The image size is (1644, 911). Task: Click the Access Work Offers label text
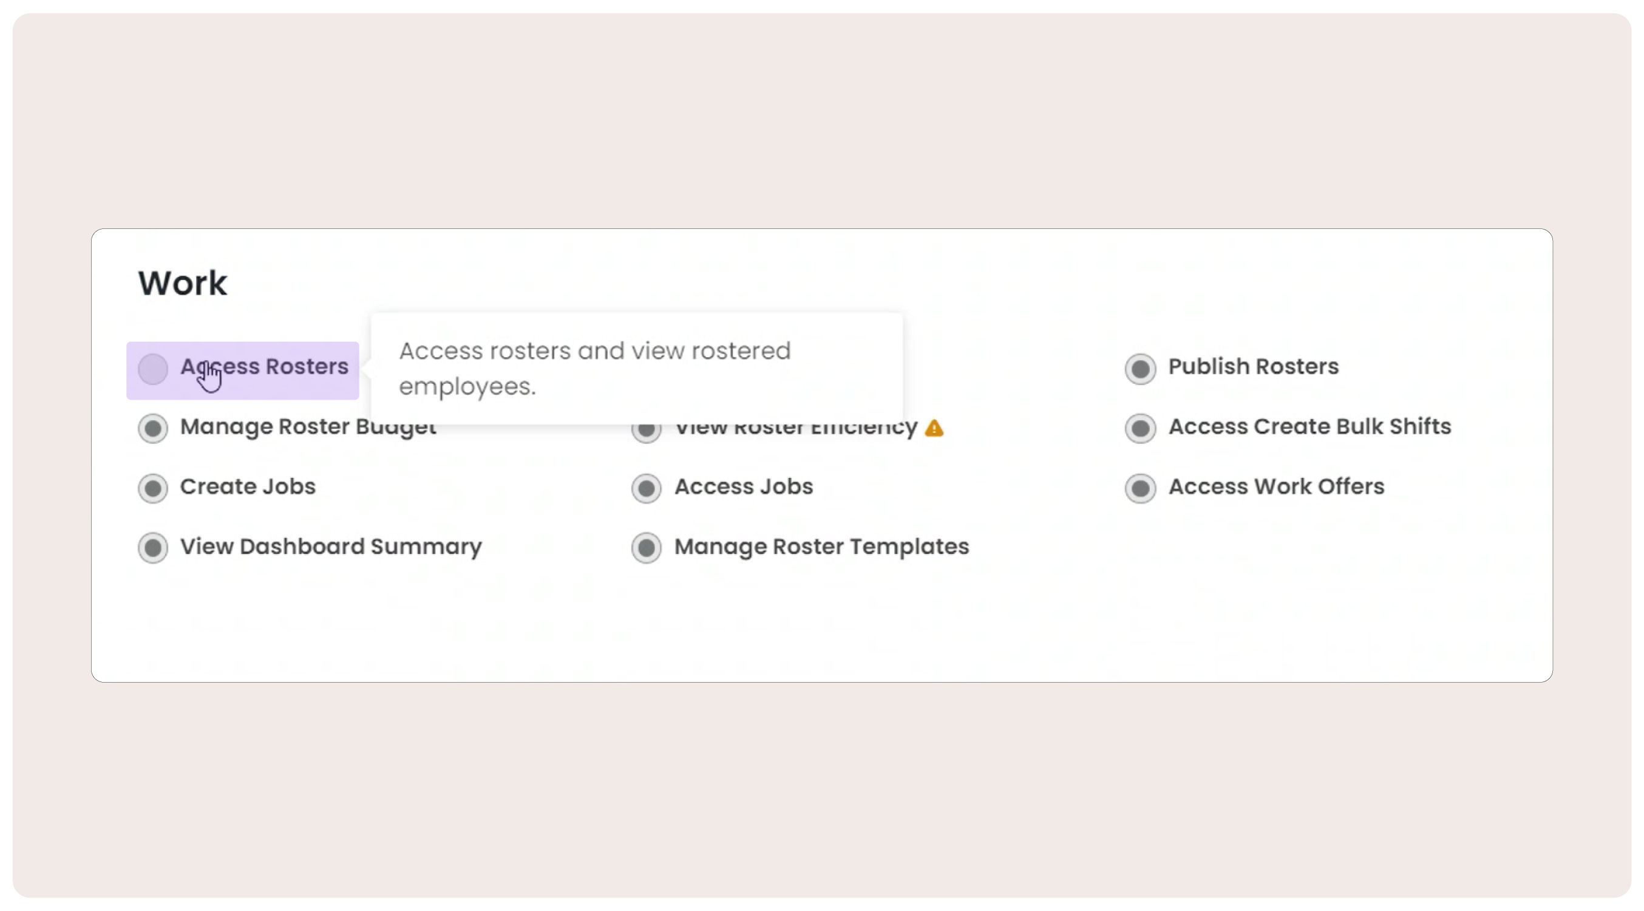(x=1276, y=486)
